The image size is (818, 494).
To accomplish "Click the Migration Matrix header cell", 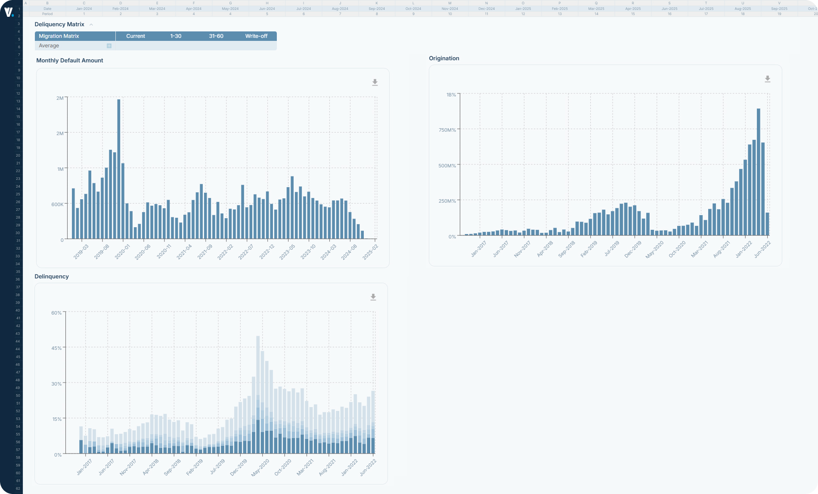I will (75, 36).
